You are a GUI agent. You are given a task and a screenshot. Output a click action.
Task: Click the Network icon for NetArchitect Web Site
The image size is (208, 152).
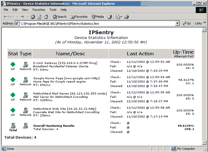pos(25,110)
